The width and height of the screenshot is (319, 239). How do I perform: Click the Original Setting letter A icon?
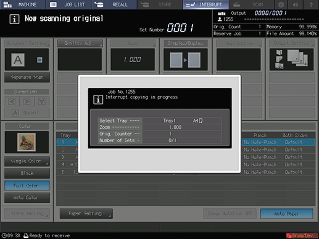tap(18, 60)
